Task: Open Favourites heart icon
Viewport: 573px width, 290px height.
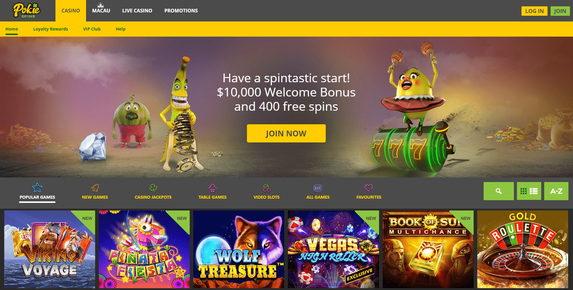Action: (x=369, y=188)
